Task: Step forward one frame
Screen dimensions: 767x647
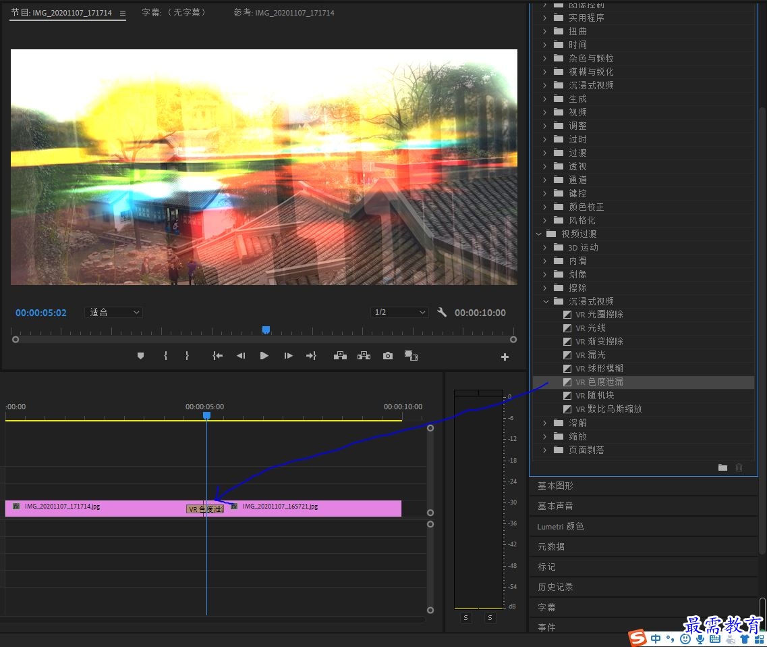Action: pyautogui.click(x=288, y=356)
